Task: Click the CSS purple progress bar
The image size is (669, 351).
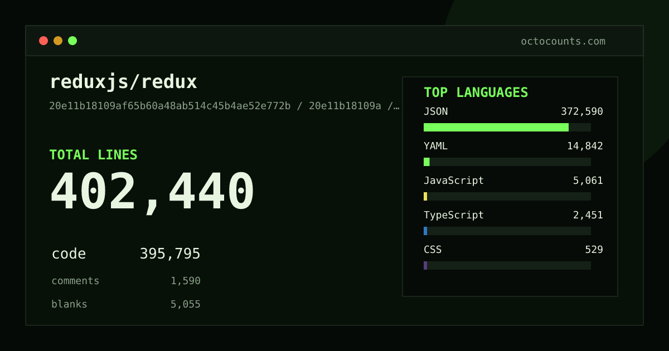Action: tap(425, 265)
